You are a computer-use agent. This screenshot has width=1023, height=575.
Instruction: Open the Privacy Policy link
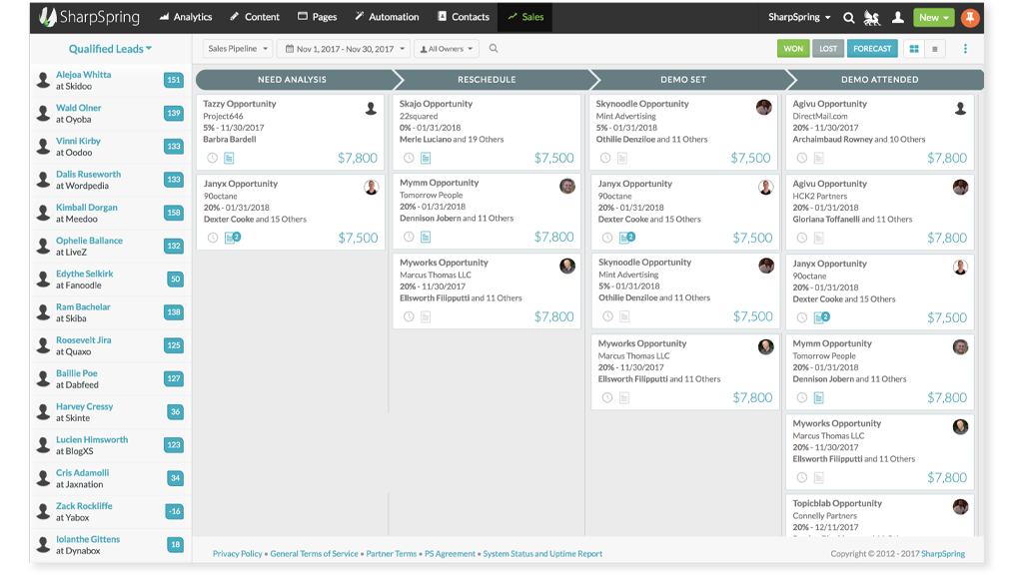(238, 553)
